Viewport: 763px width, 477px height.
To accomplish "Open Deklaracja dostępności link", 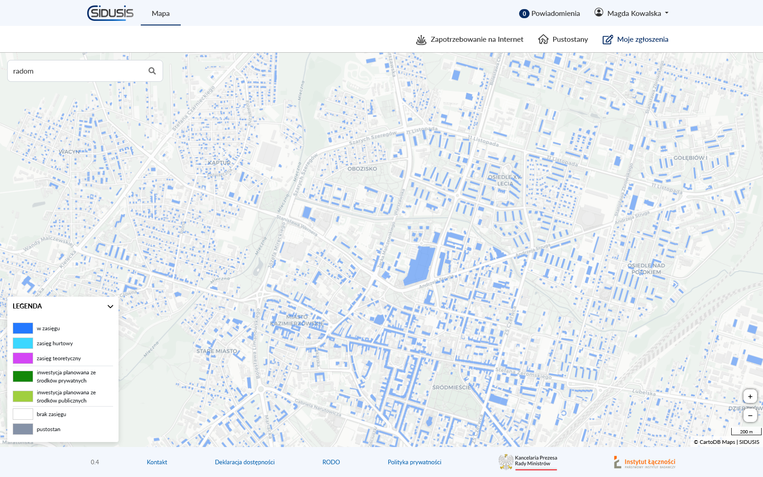I will pyautogui.click(x=245, y=462).
